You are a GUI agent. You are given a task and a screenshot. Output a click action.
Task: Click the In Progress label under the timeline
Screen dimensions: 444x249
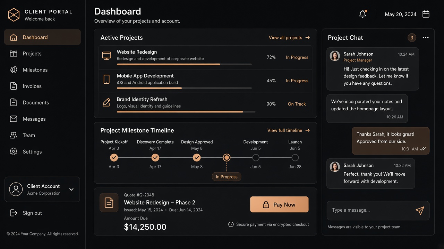[x=227, y=177]
